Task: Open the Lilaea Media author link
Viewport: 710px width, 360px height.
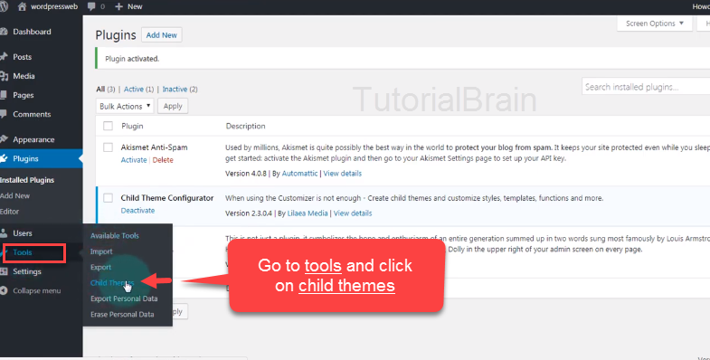Action: (308, 213)
